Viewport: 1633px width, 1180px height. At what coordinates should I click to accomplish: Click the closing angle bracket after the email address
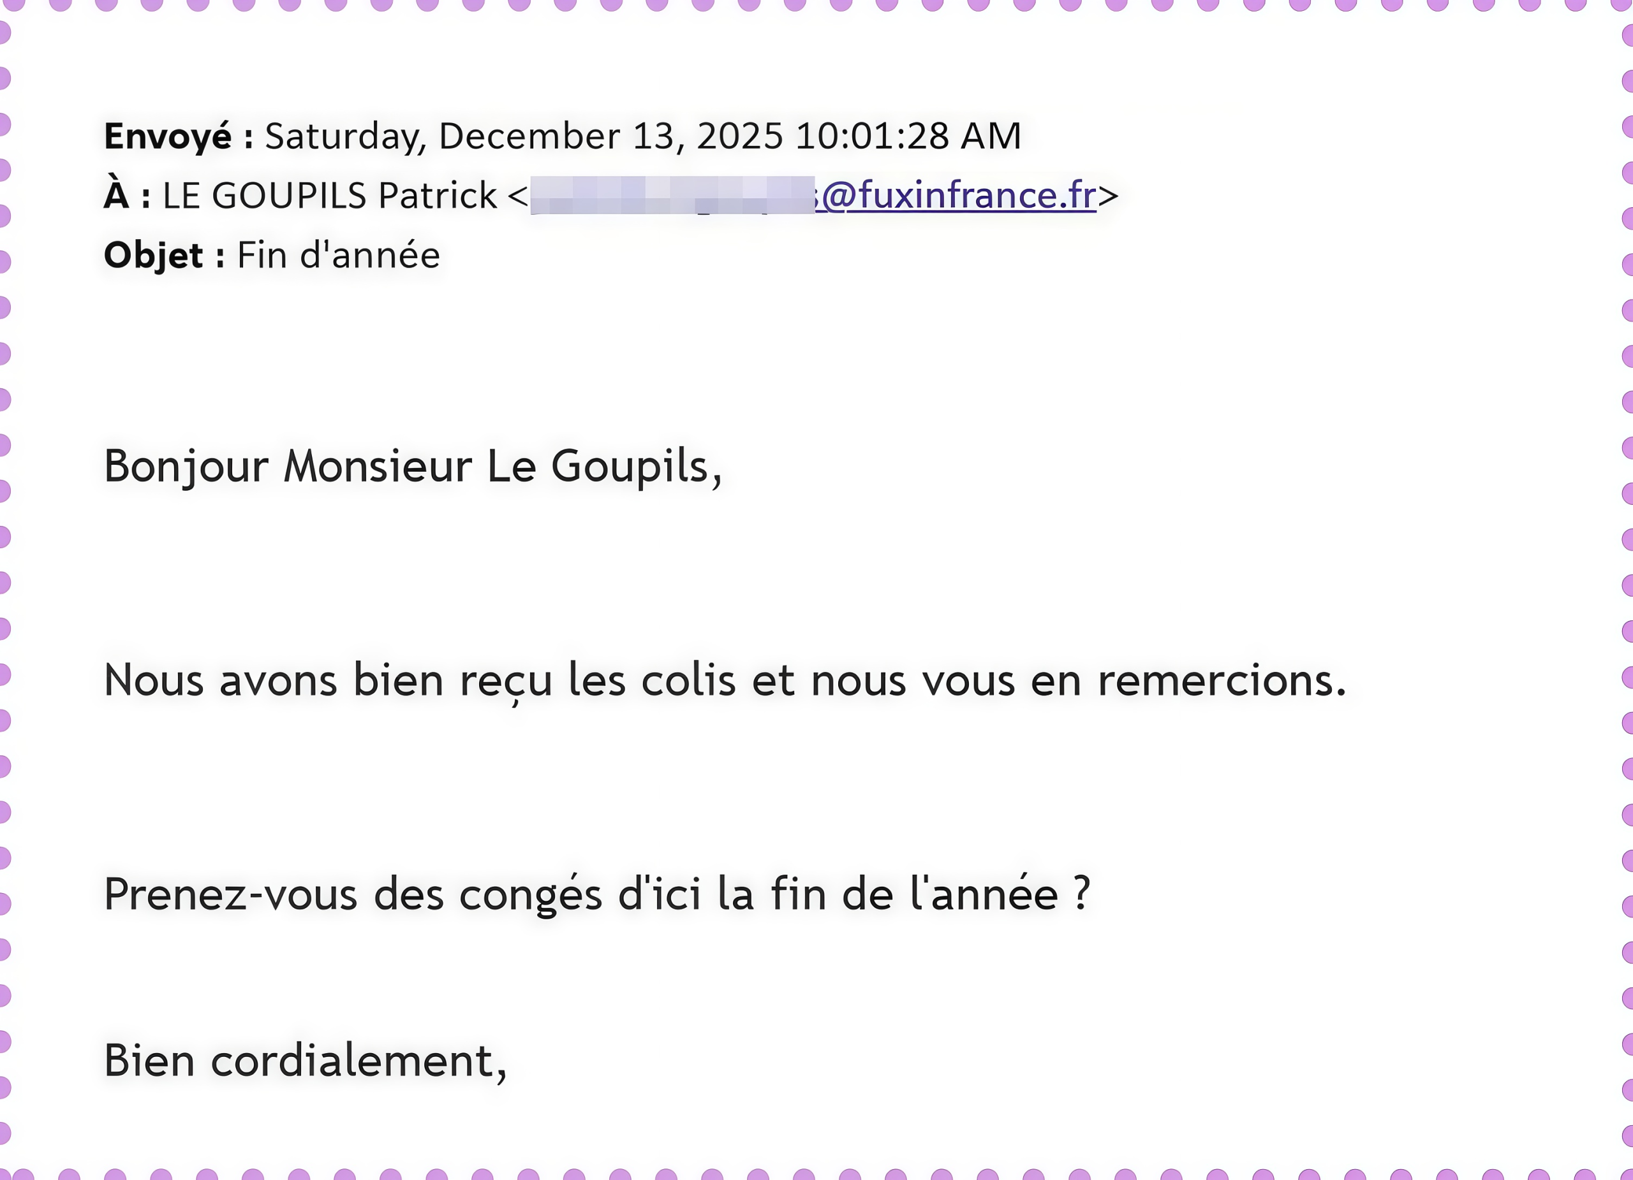(1108, 196)
